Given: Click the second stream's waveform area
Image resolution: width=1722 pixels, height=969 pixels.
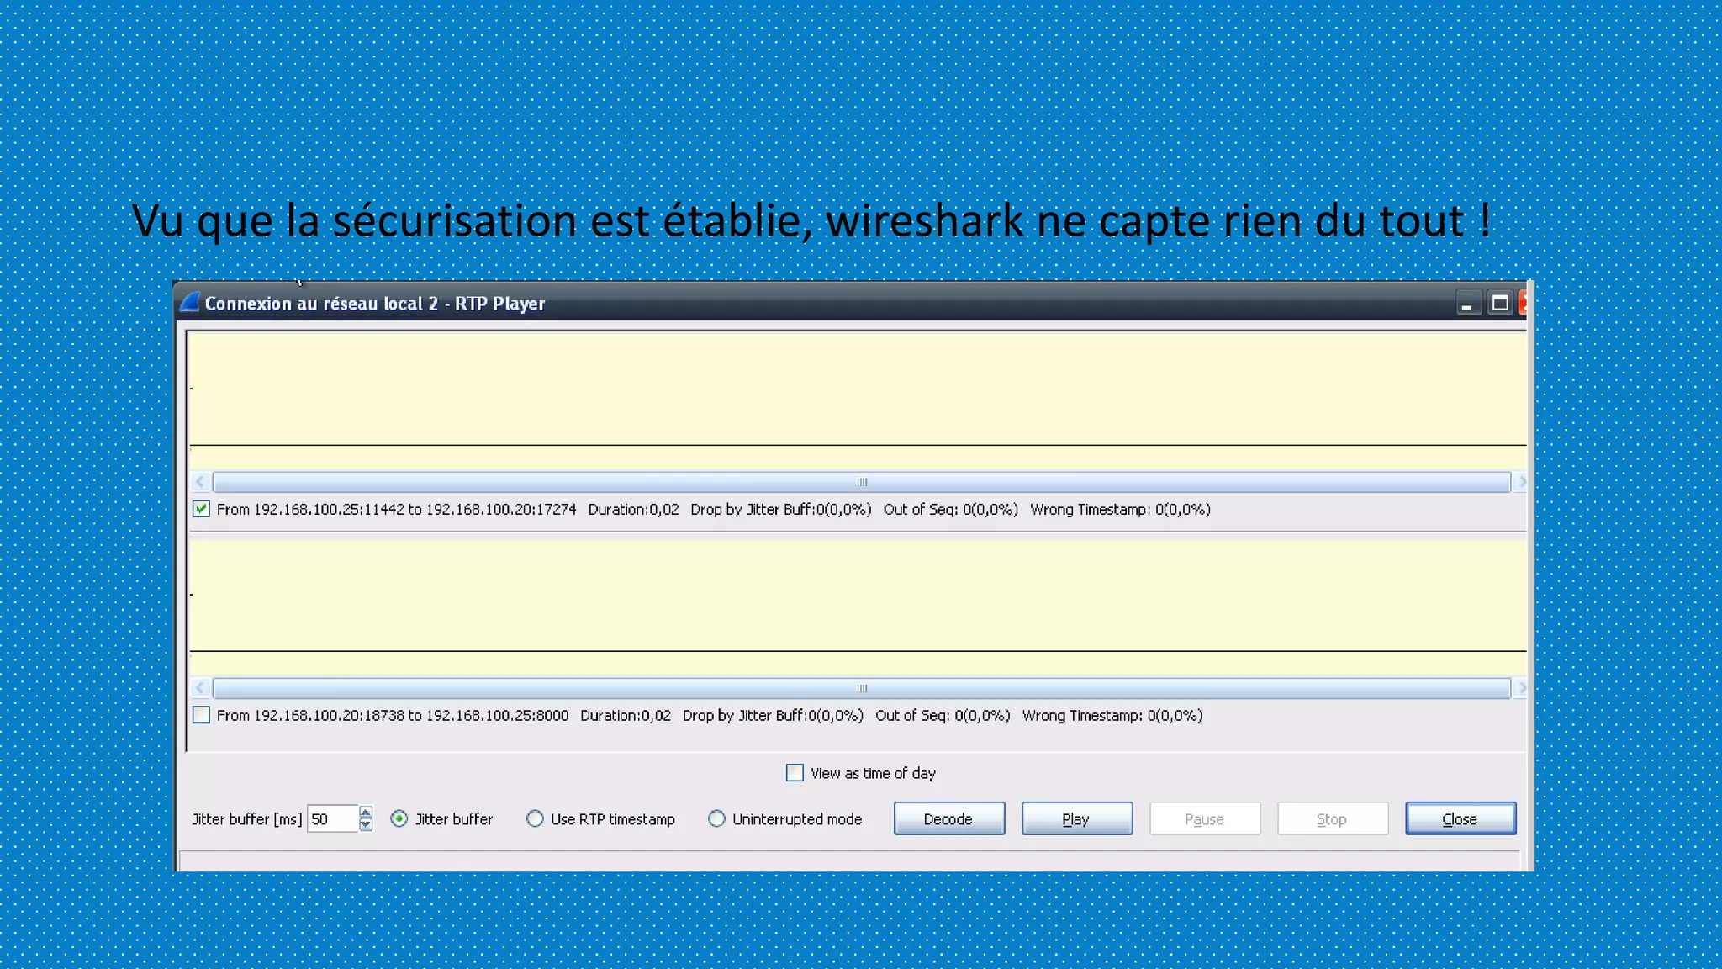Looking at the screenshot, I should [x=858, y=606].
